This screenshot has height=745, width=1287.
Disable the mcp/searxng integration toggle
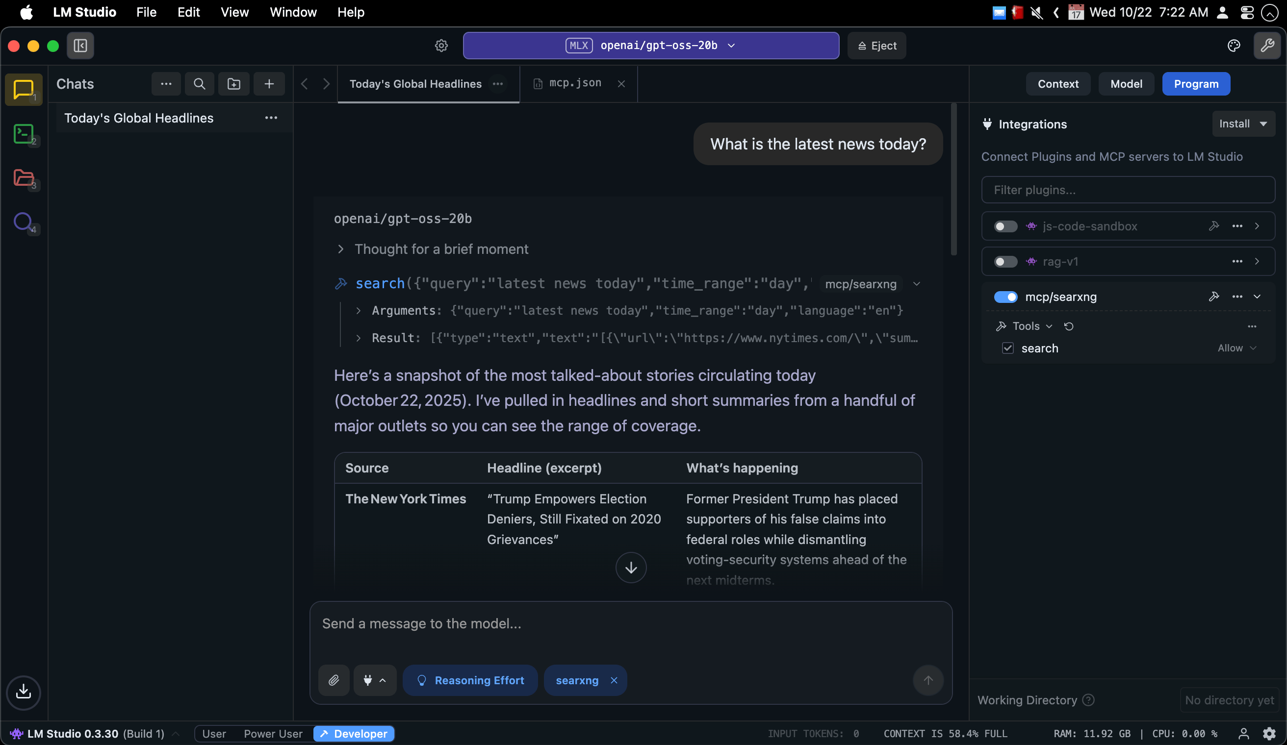click(1005, 297)
